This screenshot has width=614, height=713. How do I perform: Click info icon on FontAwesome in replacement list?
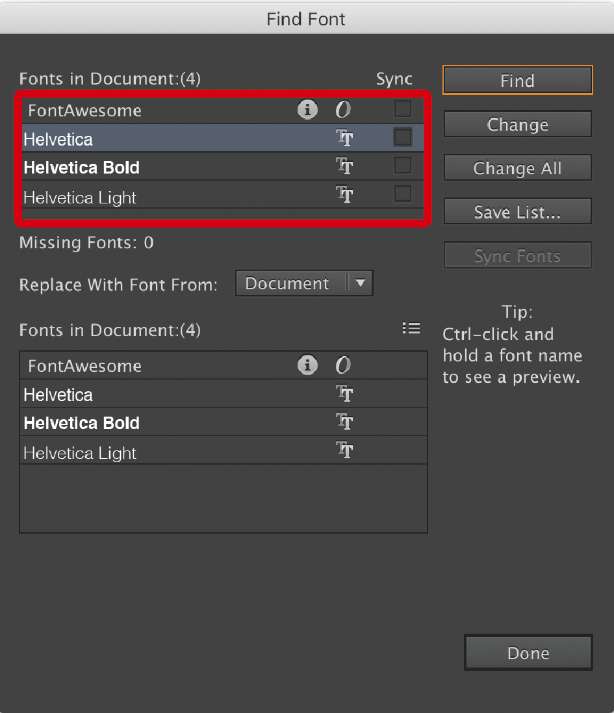pos(307,365)
